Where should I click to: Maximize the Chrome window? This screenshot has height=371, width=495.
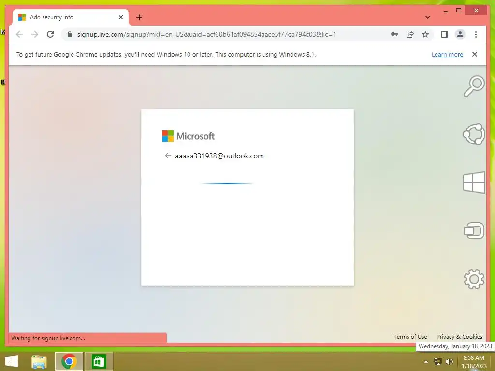pyautogui.click(x=459, y=11)
